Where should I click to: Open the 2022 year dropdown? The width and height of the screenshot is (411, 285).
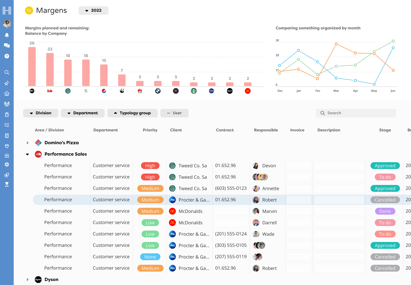[93, 11]
